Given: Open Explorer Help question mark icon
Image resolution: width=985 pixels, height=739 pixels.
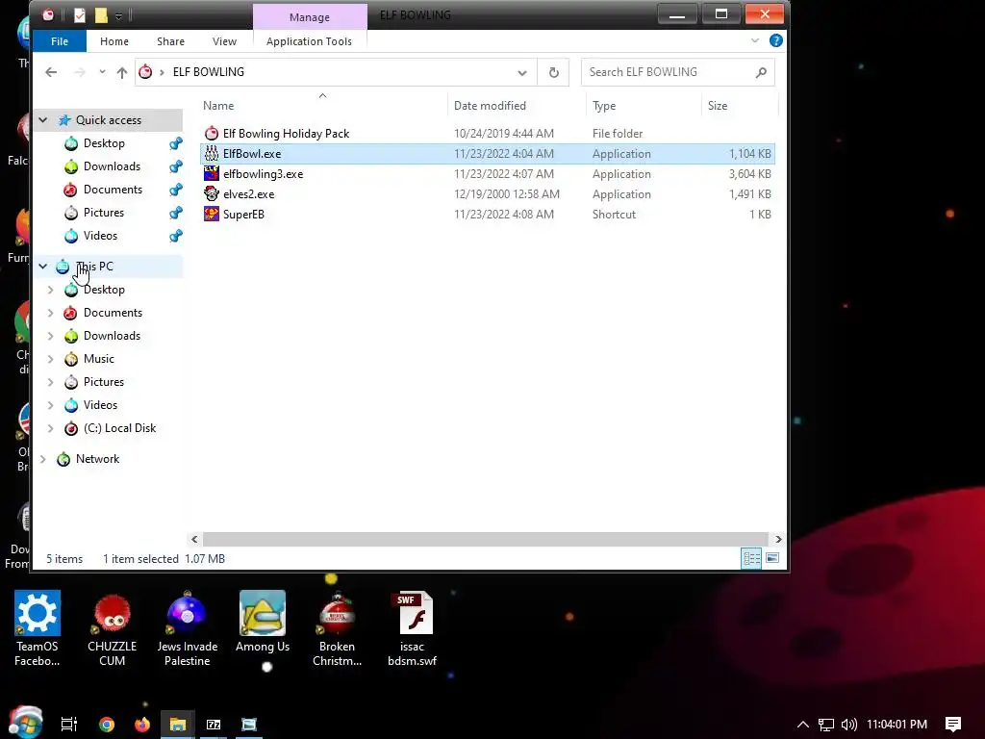Looking at the screenshot, I should coord(776,40).
